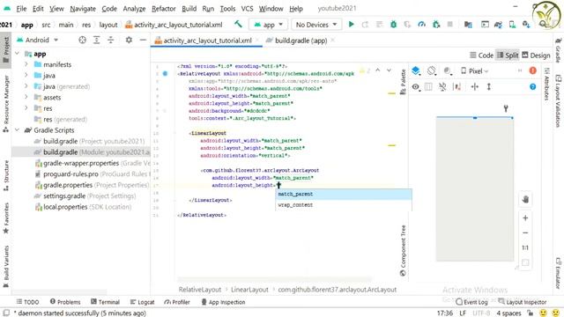Screen dimensions: 564x317
Task: Open the app run configuration dropdown
Action: [x=268, y=25]
